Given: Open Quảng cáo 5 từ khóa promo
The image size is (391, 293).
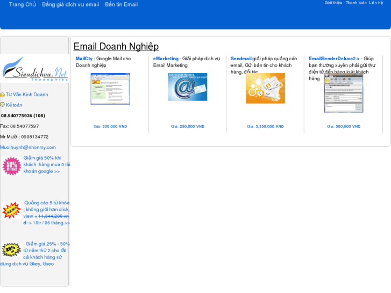Looking at the screenshot, I should [x=47, y=213].
